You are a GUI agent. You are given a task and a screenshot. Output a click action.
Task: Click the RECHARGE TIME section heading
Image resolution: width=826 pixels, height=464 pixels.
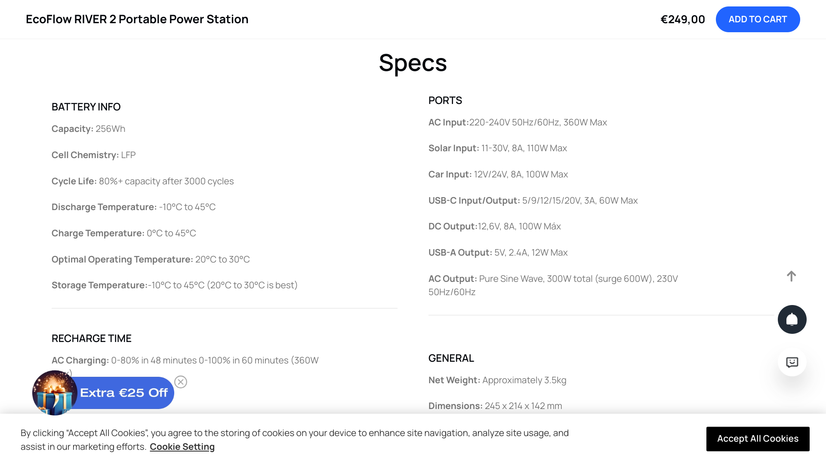click(x=91, y=339)
